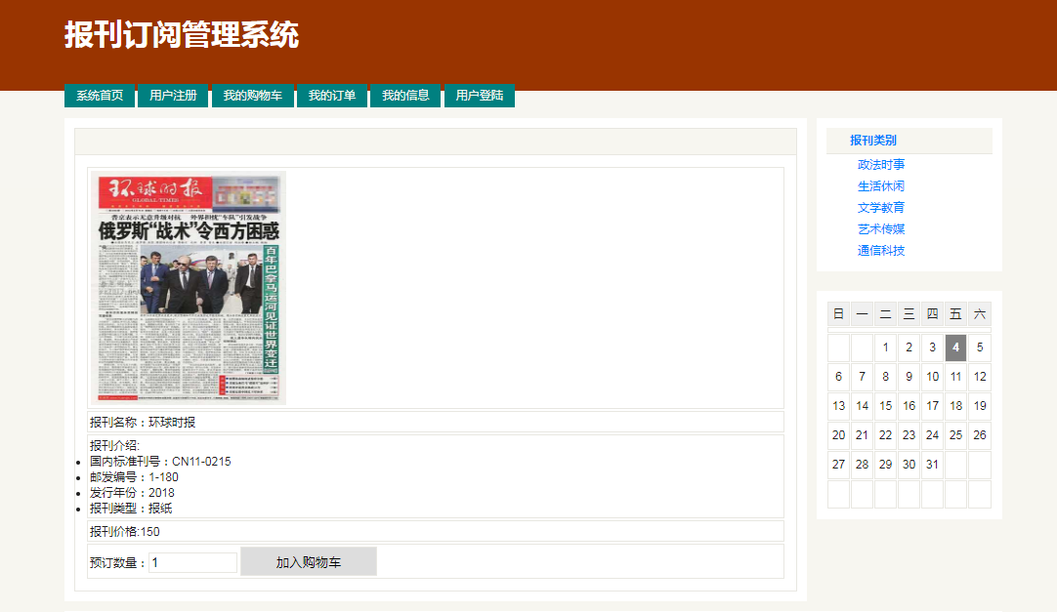Open 通信科技 category link
The width and height of the screenshot is (1057, 612).
coord(881,251)
